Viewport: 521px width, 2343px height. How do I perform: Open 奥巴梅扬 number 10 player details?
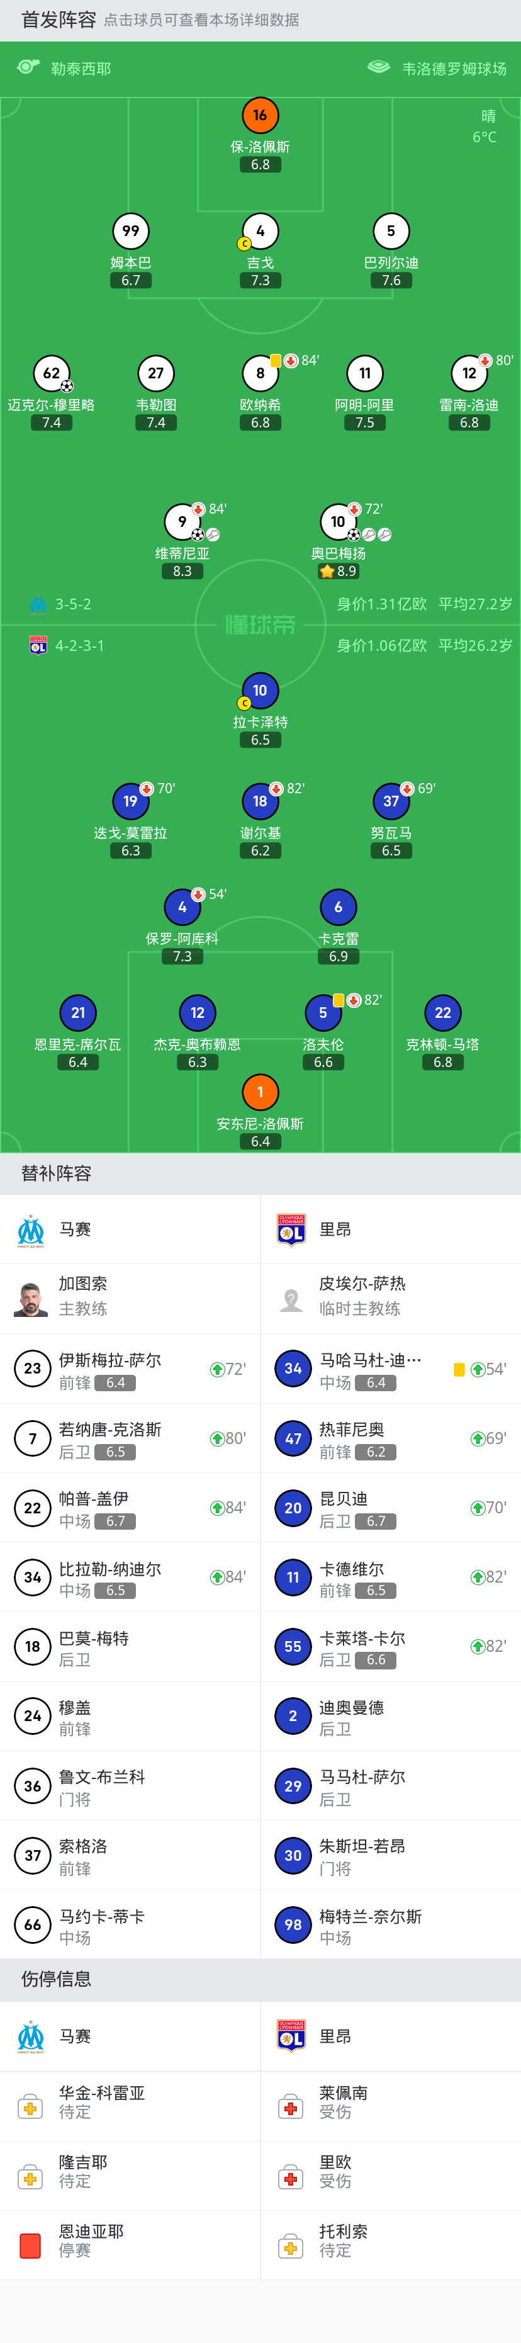click(339, 522)
